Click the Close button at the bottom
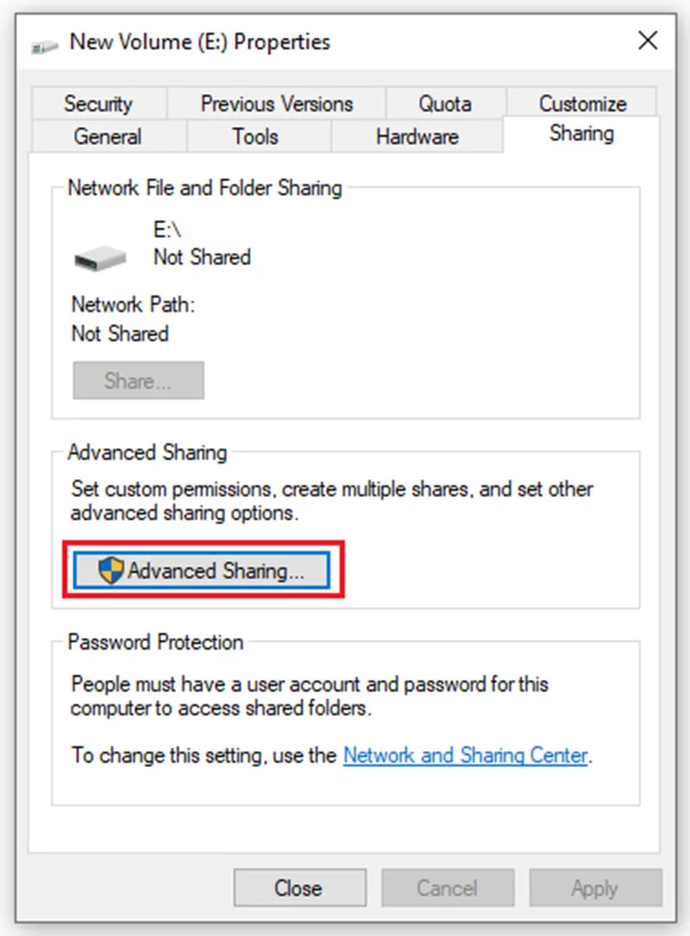This screenshot has height=936, width=690. [x=300, y=888]
